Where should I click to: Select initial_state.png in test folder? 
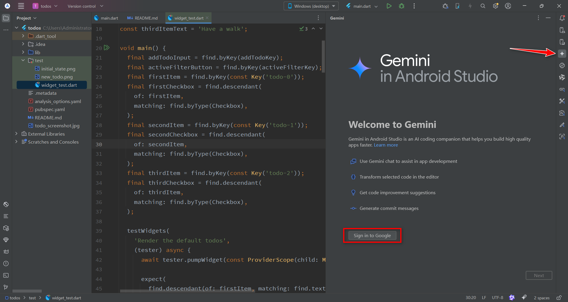point(58,69)
